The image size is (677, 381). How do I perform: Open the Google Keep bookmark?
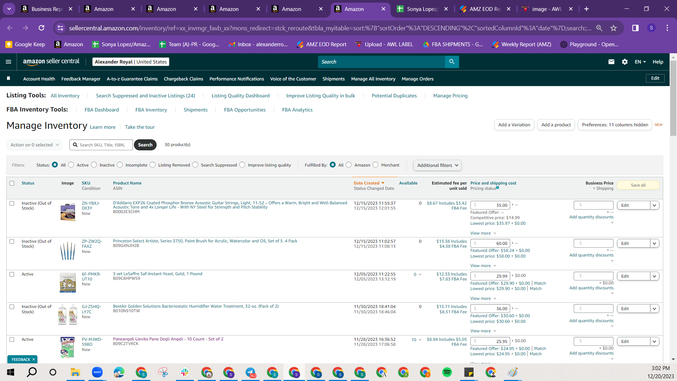point(25,44)
